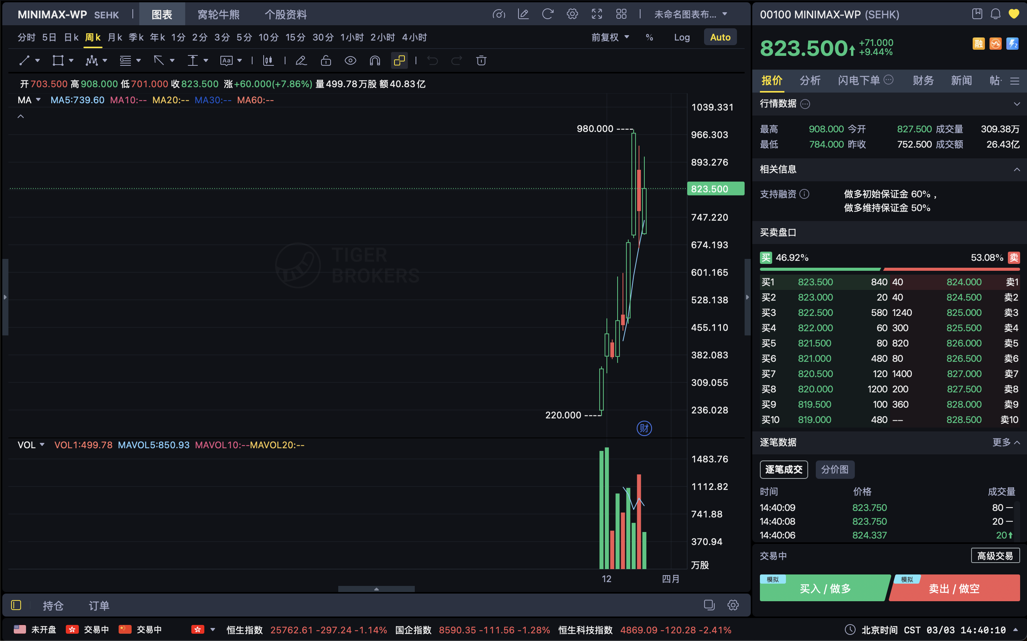Click the 买入 / 做多 button
The image size is (1027, 641).
[x=825, y=589]
